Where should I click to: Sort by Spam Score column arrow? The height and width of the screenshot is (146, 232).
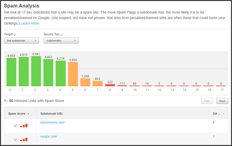(28, 114)
